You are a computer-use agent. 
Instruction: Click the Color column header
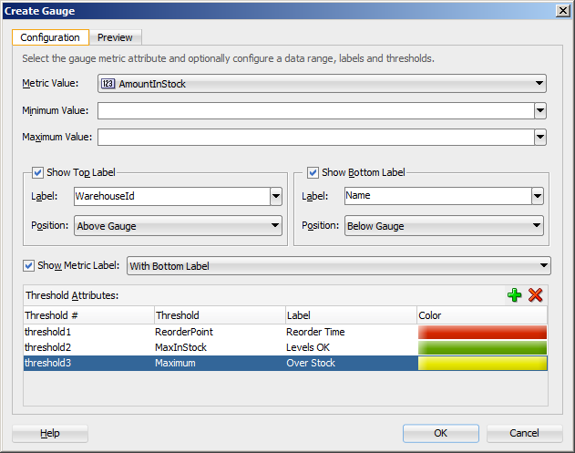click(x=482, y=315)
